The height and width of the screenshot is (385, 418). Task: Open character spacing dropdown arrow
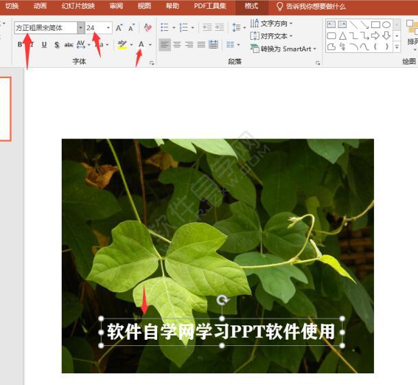[x=89, y=45]
